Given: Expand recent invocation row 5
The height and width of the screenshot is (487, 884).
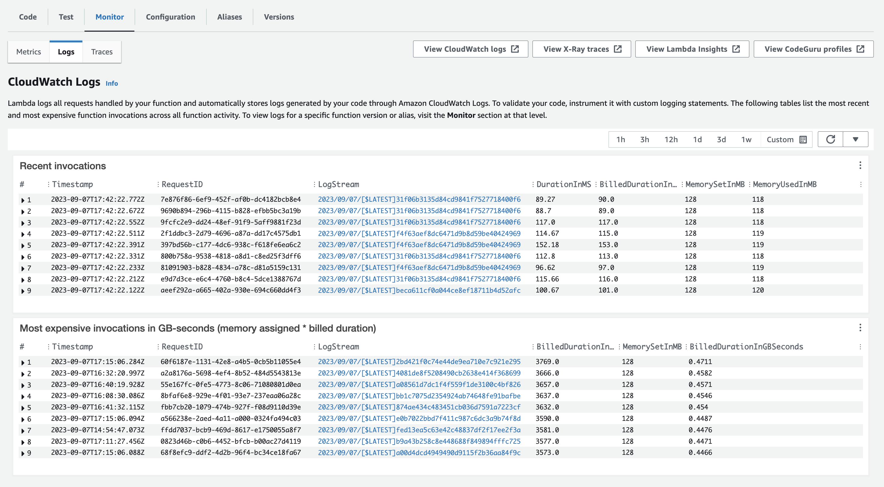Looking at the screenshot, I should (x=23, y=246).
